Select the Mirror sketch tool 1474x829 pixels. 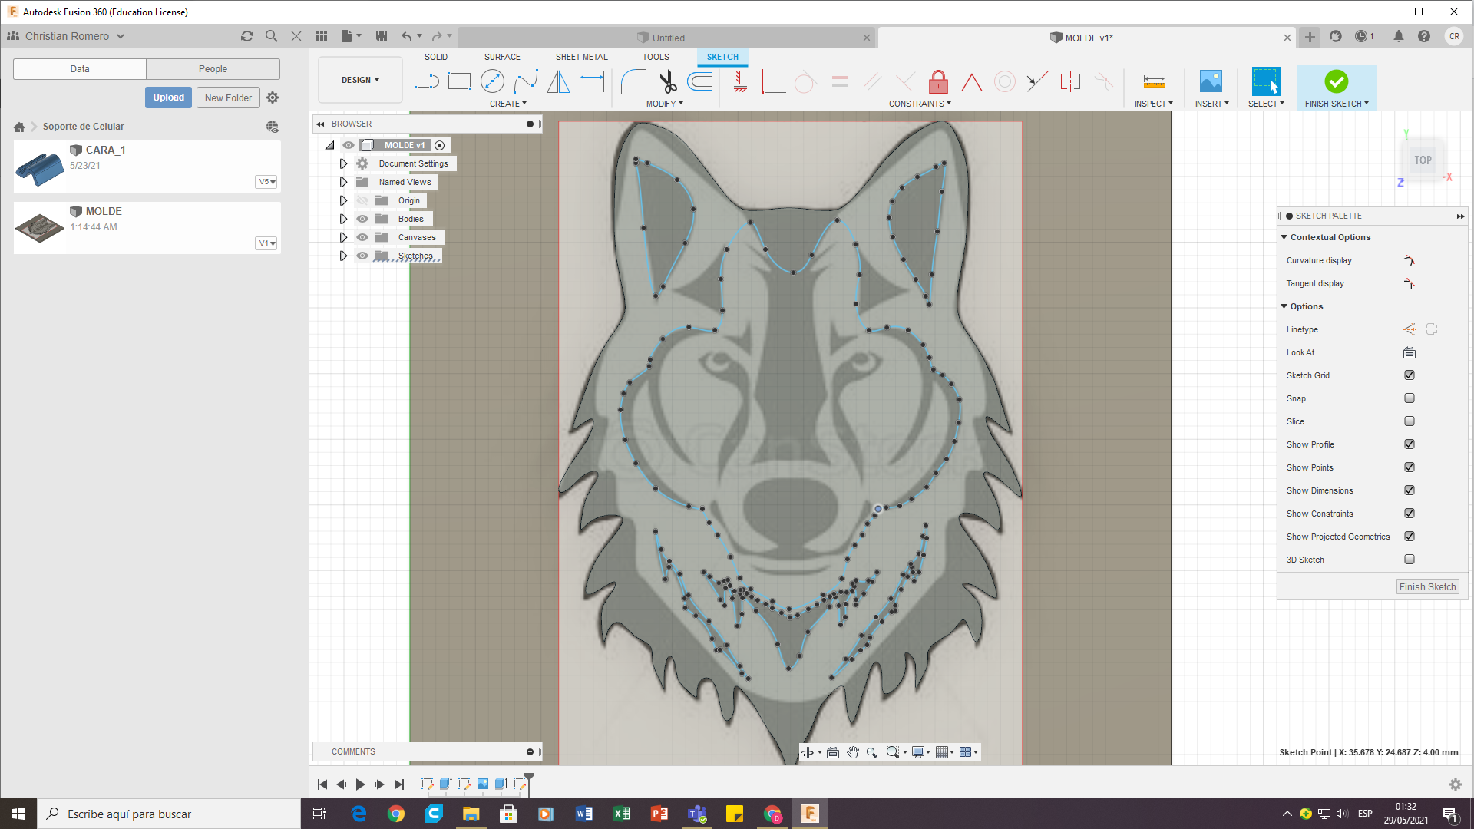tap(559, 81)
